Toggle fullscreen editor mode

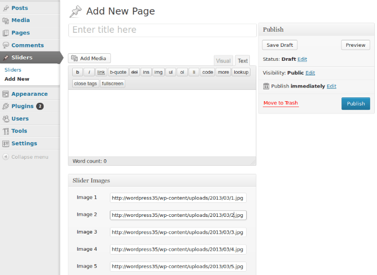(x=113, y=83)
